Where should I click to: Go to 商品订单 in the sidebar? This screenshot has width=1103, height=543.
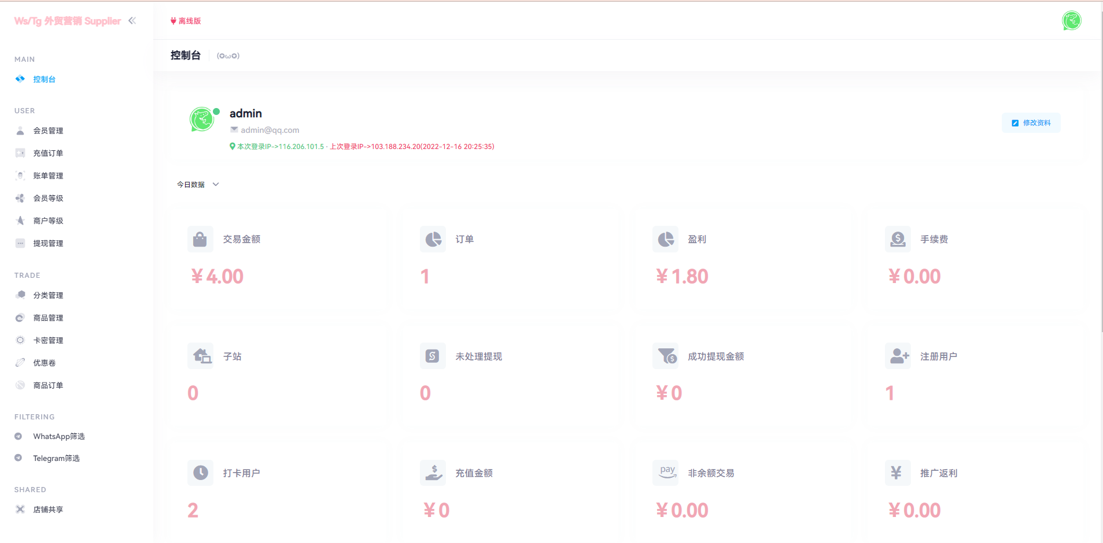(48, 385)
